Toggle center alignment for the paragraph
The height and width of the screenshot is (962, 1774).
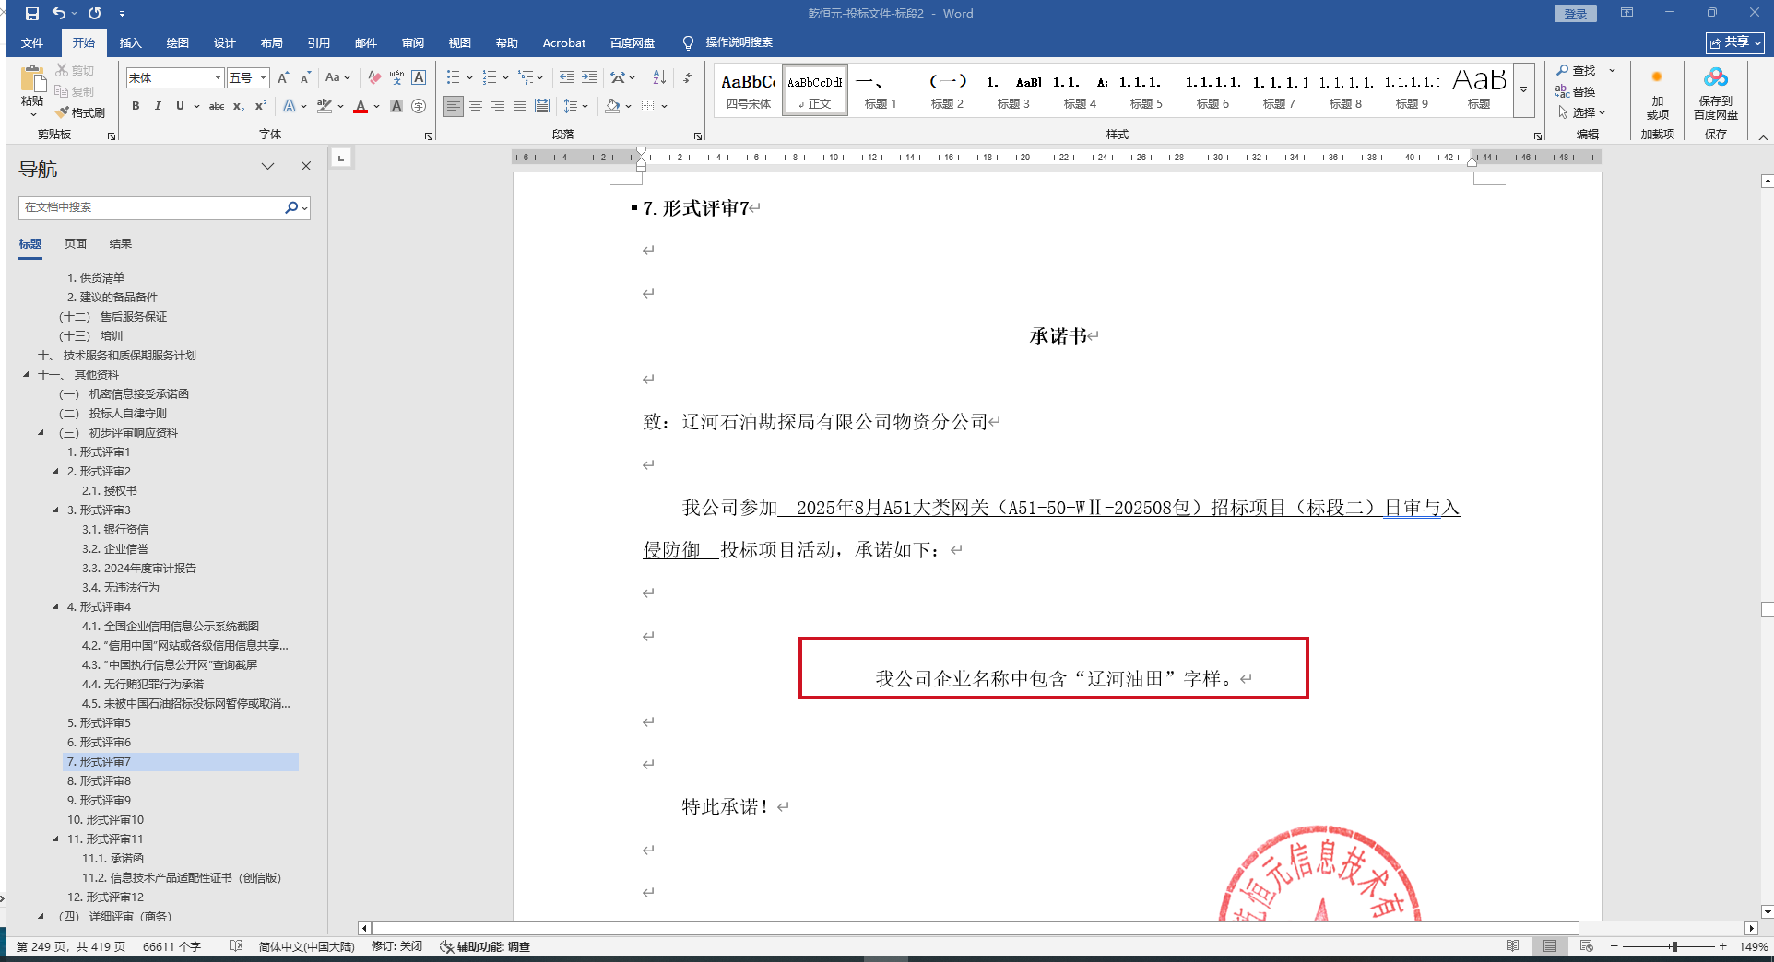[476, 106]
